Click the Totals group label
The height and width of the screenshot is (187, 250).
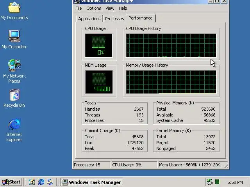[x=91, y=103]
